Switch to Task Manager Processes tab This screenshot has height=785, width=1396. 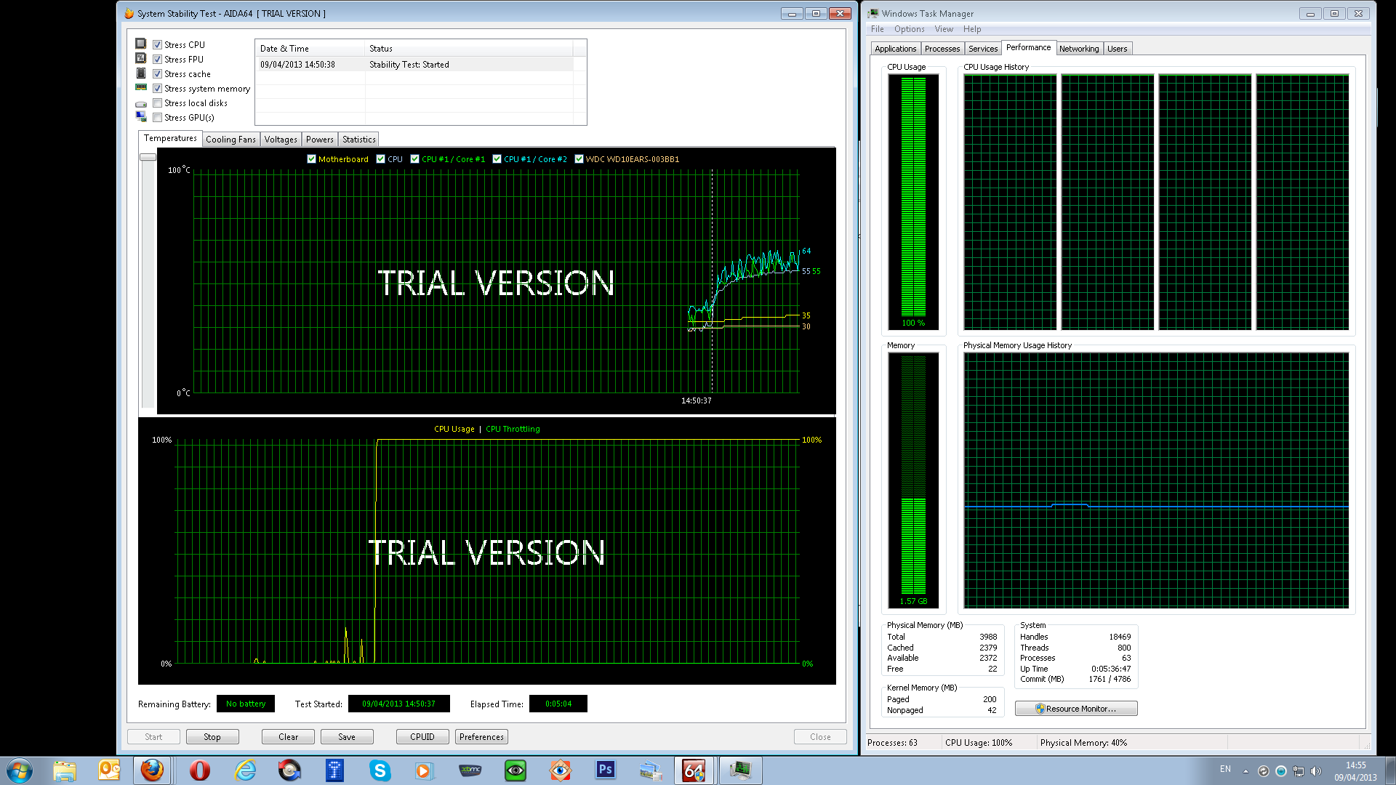pyautogui.click(x=942, y=49)
